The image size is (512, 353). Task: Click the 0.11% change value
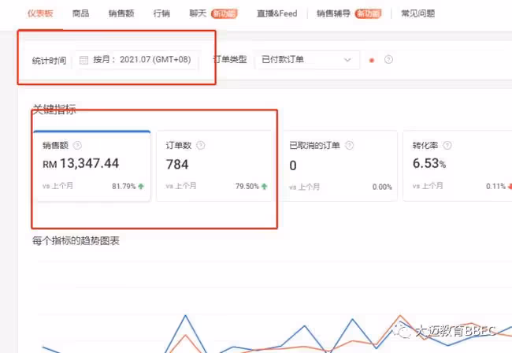(495, 187)
